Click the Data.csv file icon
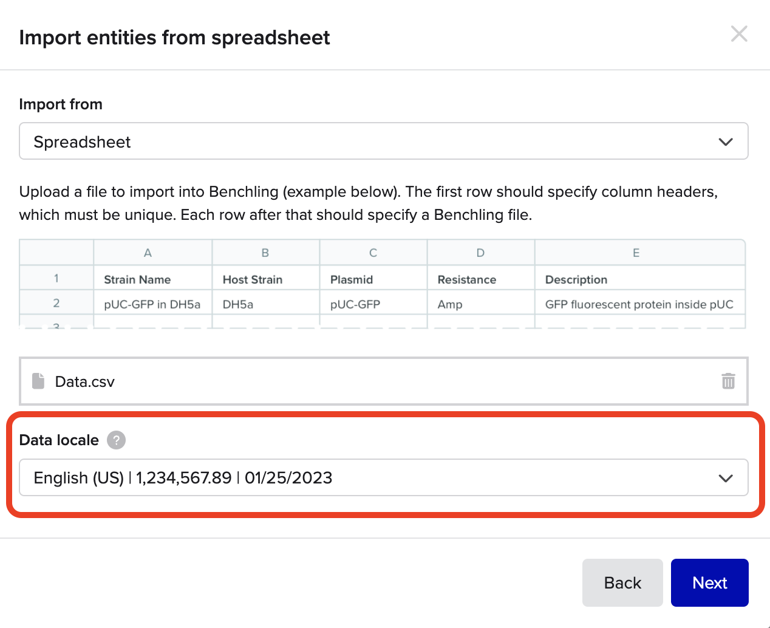Image resolution: width=770 pixels, height=628 pixels. click(x=38, y=381)
